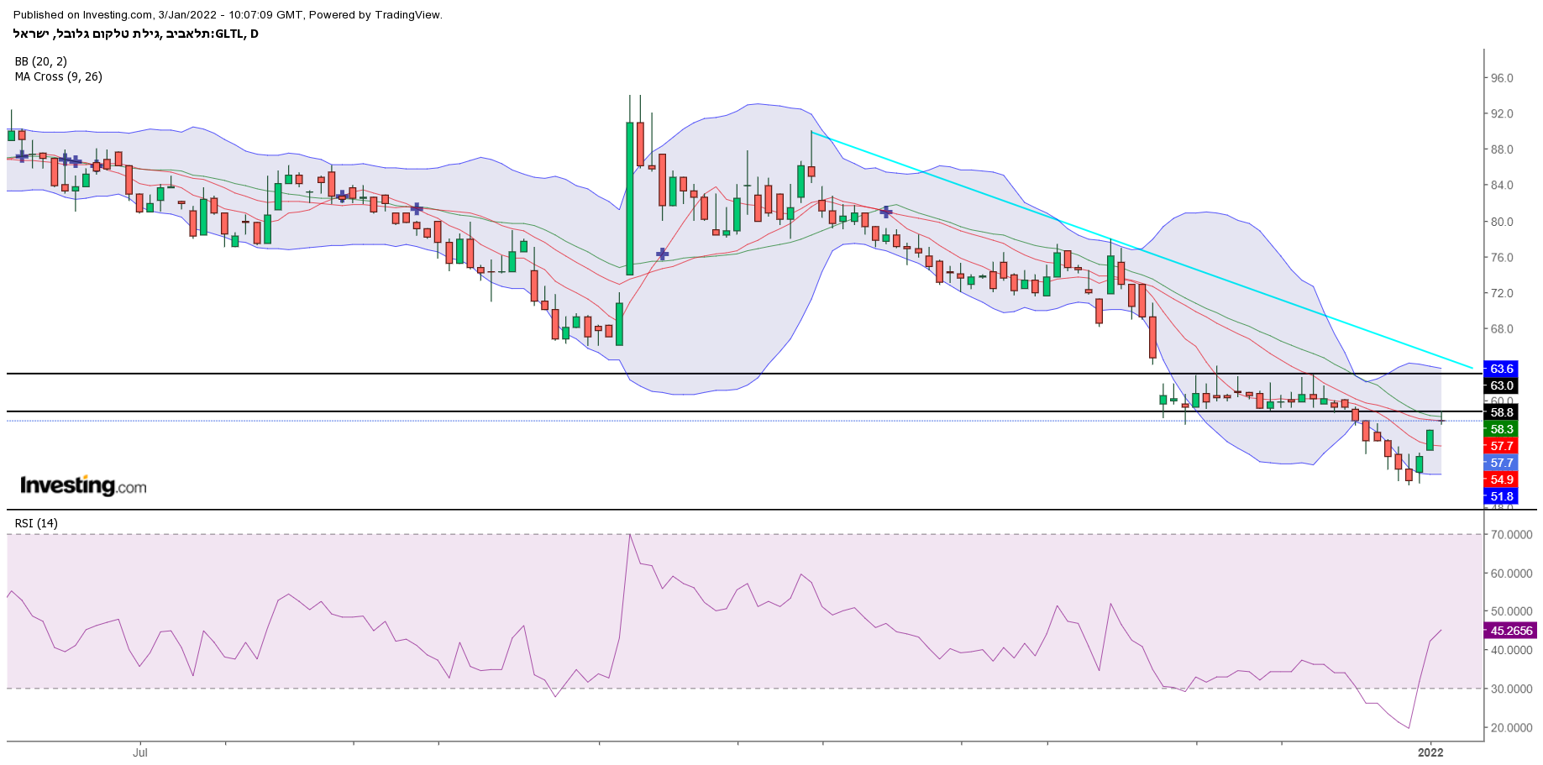Click the 40.0000 RSI axis label
Image resolution: width=1543 pixels, height=765 pixels.
1511,650
